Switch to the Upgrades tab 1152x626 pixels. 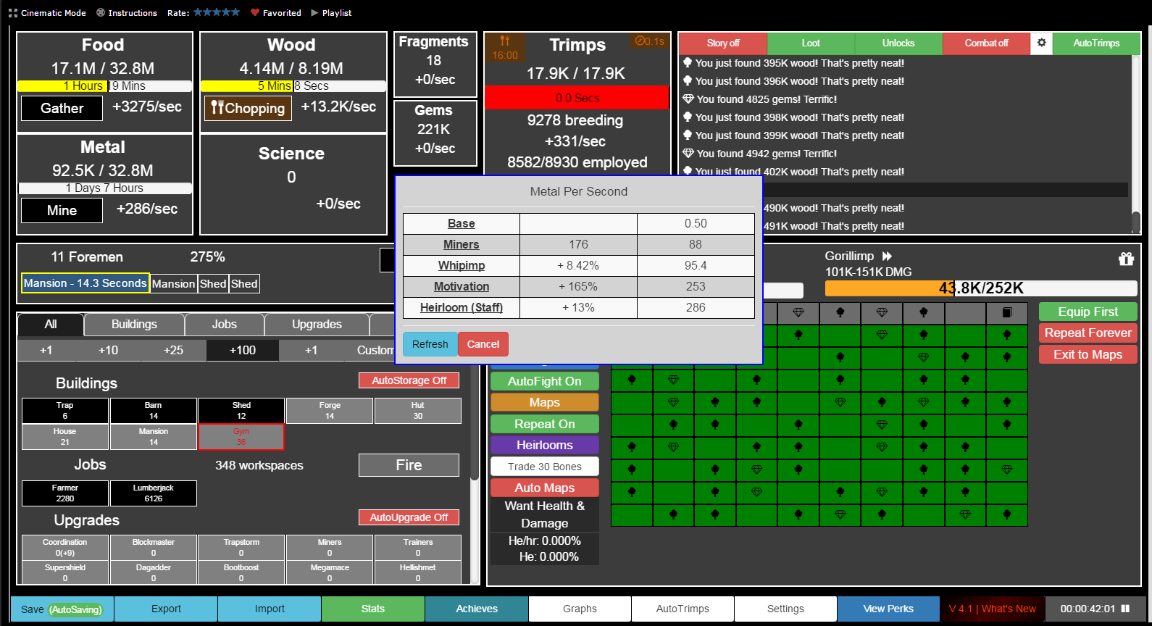point(317,325)
